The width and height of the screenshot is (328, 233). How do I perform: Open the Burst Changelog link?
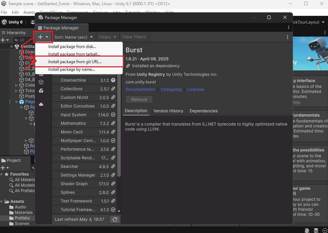click(171, 89)
